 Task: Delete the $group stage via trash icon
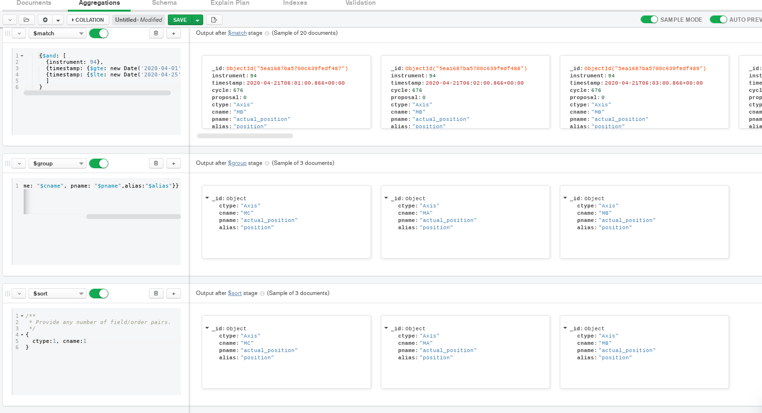(x=156, y=163)
